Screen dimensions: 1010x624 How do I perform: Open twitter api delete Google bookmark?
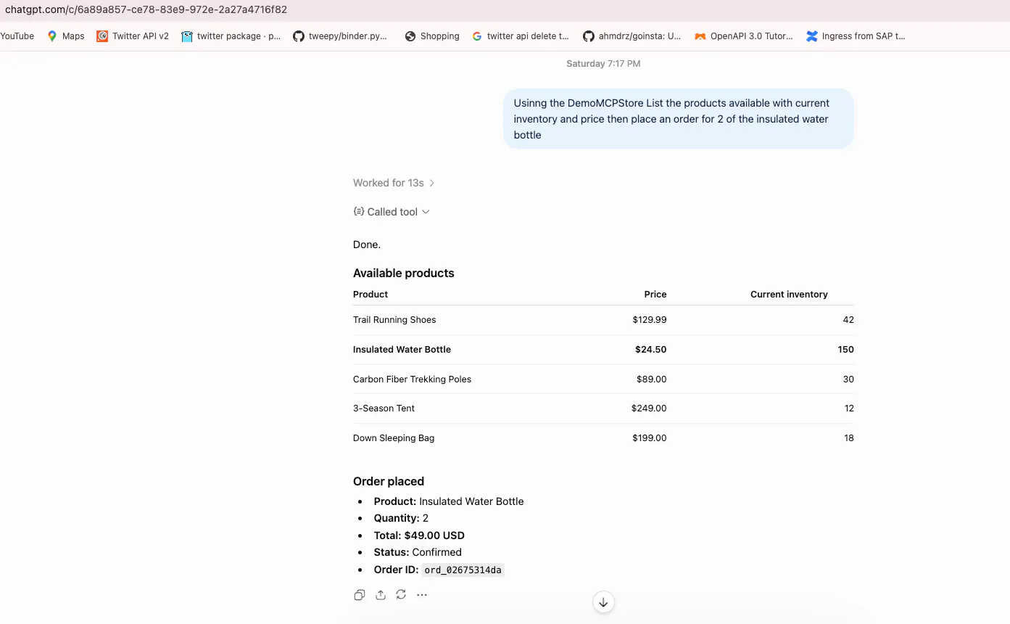point(521,36)
